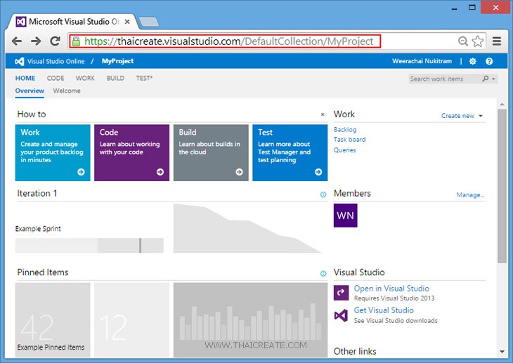Click 'Requires Visual Studio 2013' text

click(394, 298)
